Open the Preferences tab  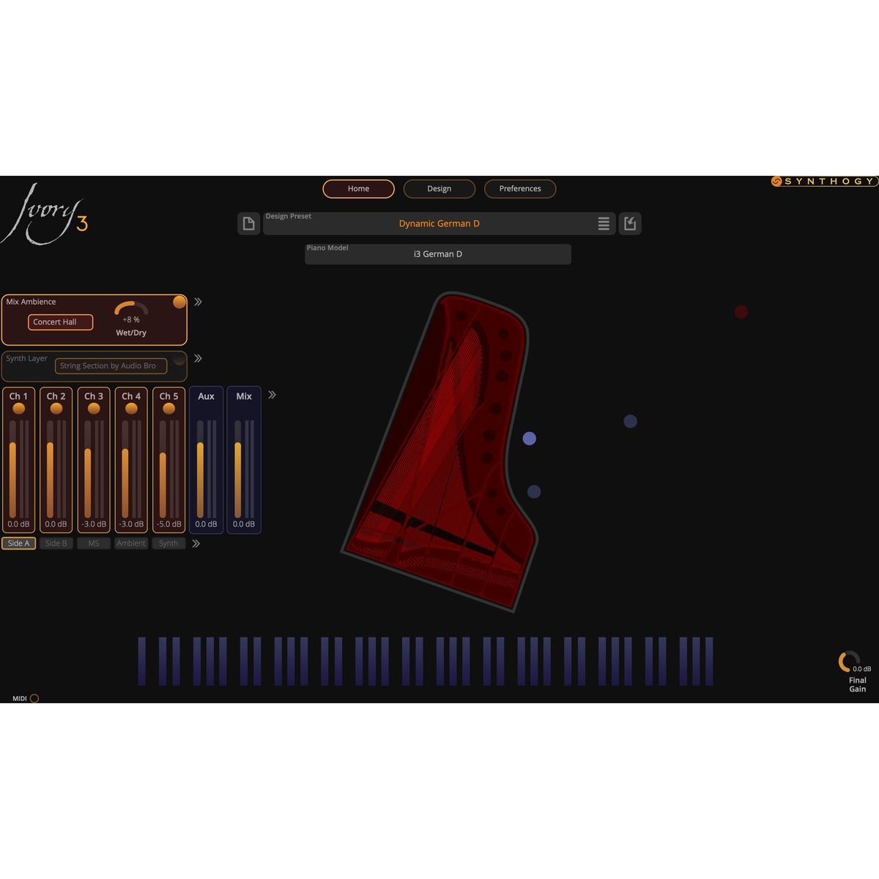pyautogui.click(x=520, y=189)
